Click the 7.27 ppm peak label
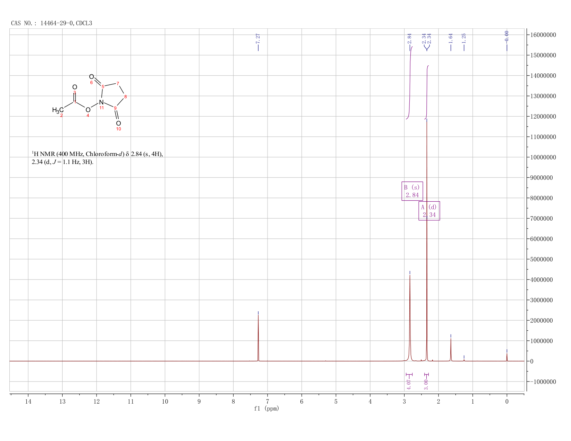The height and width of the screenshot is (441, 571). click(258, 38)
